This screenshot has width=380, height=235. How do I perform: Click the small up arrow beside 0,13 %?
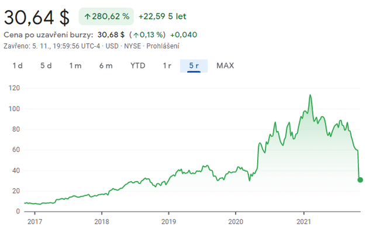tap(134, 35)
